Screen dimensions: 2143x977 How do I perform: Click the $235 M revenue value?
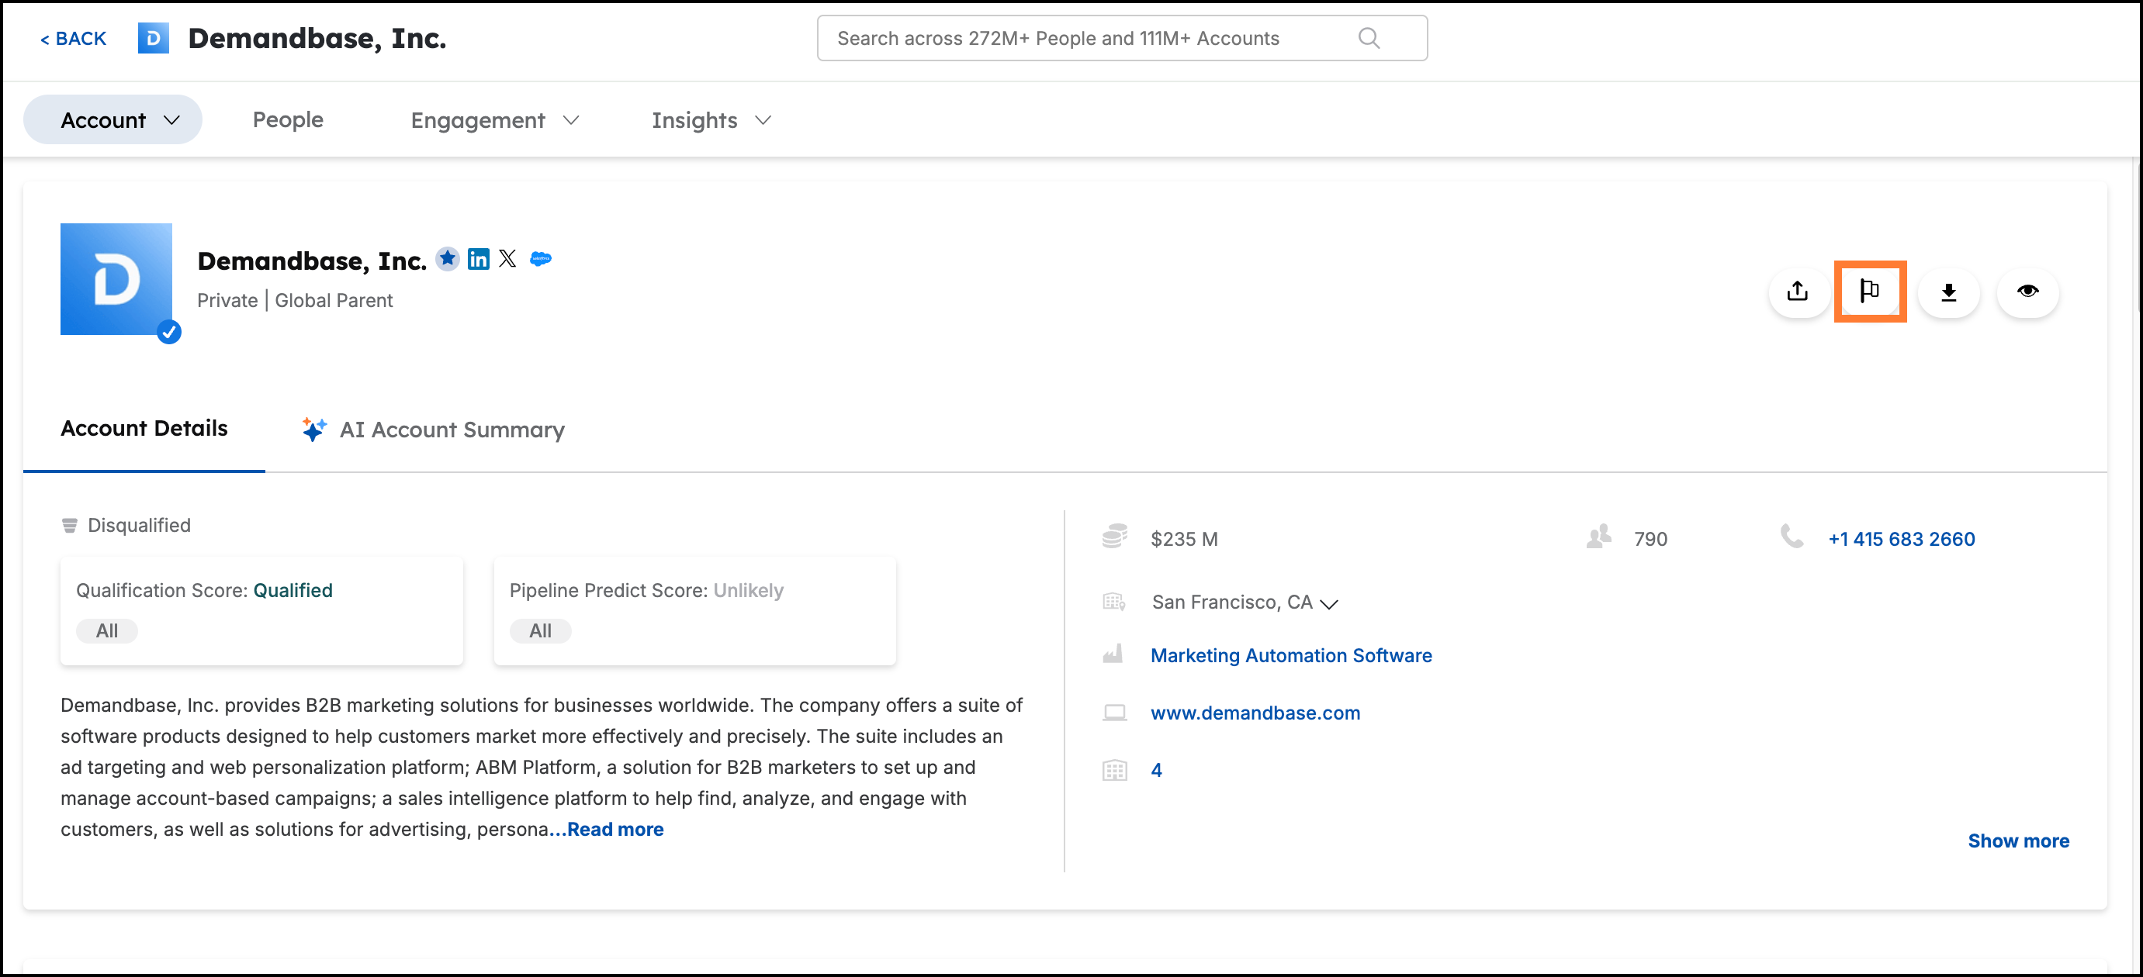(x=1185, y=540)
